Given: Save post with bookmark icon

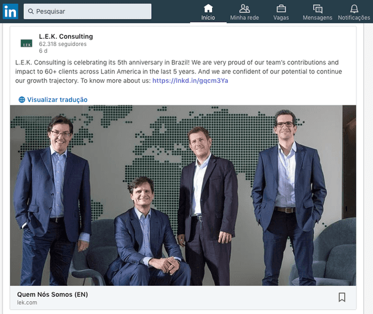Looking at the screenshot, I should pos(342,297).
